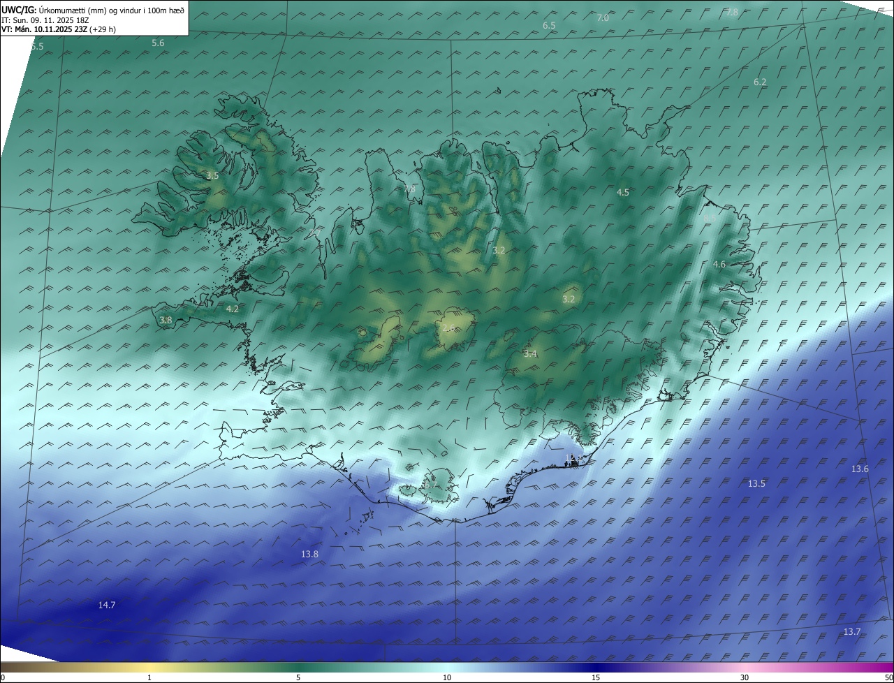Click the 5.6 value label on the map
The width and height of the screenshot is (894, 683).
coord(159,43)
